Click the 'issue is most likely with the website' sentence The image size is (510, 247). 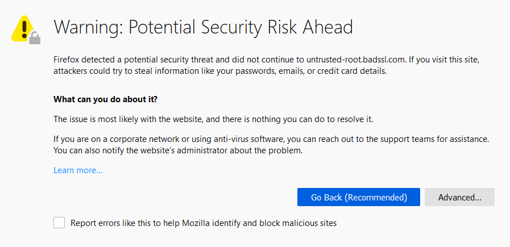pyautogui.click(x=213, y=119)
